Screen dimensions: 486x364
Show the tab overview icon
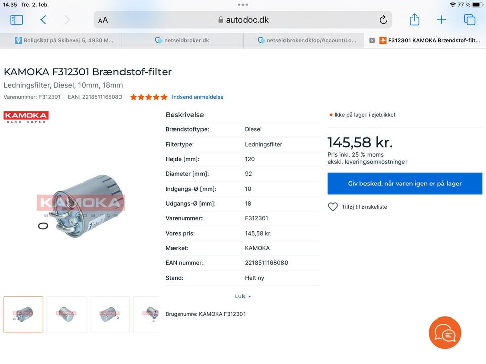click(x=469, y=20)
